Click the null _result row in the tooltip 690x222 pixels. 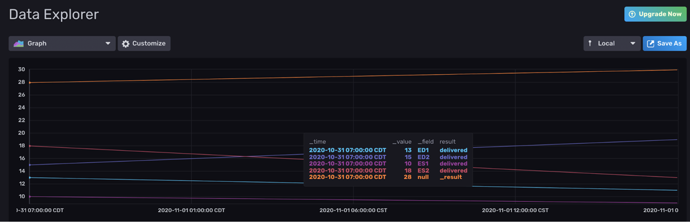388,177
